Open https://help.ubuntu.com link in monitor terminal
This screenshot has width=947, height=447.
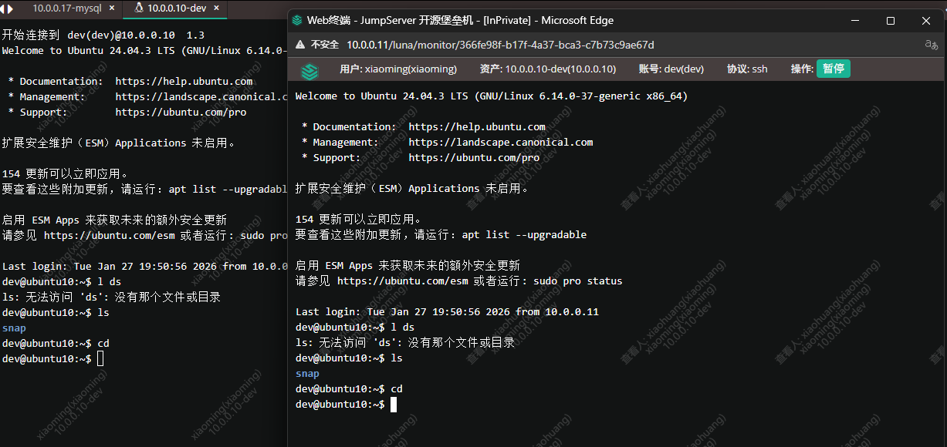point(477,126)
